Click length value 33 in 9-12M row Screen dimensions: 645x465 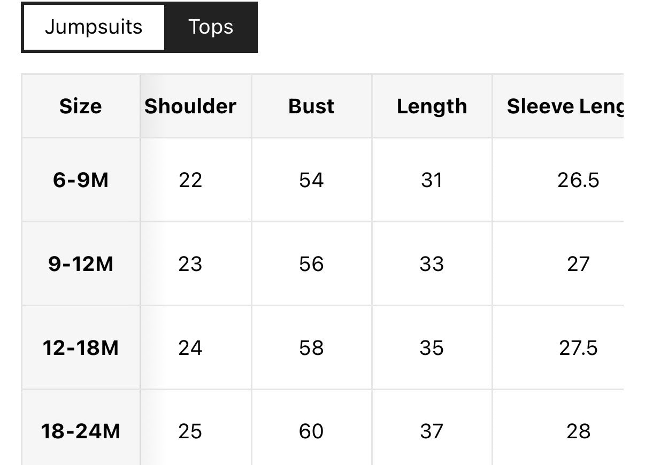[432, 264]
